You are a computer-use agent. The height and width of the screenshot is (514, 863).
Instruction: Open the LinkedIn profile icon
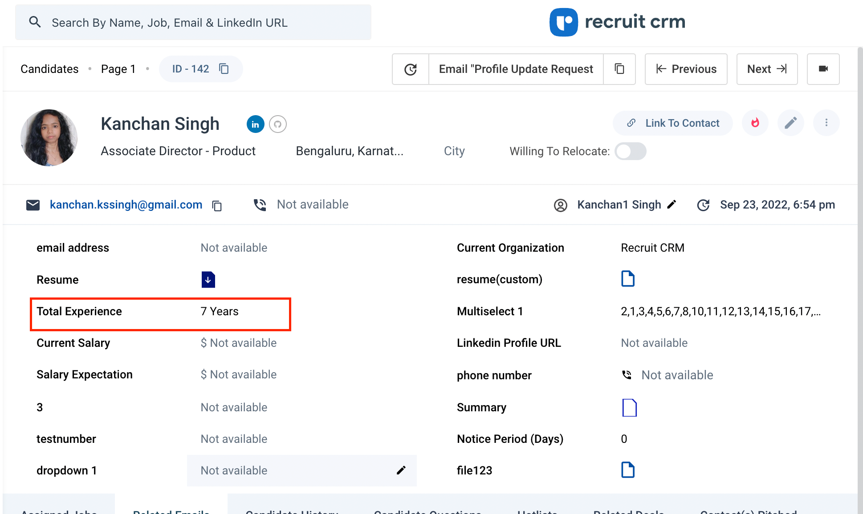[x=255, y=124]
